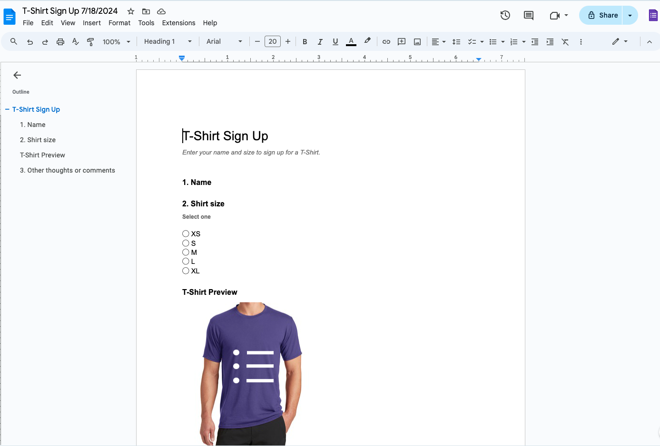Open version history via the clock icon
660x446 pixels.
pos(505,15)
